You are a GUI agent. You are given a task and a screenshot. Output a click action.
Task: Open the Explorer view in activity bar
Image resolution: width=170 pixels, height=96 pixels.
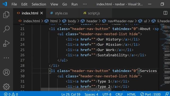click(x=6, y=15)
